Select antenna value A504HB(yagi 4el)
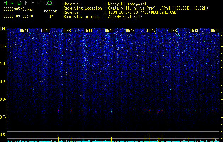The width and height of the screenshot is (223, 142). pos(125,17)
